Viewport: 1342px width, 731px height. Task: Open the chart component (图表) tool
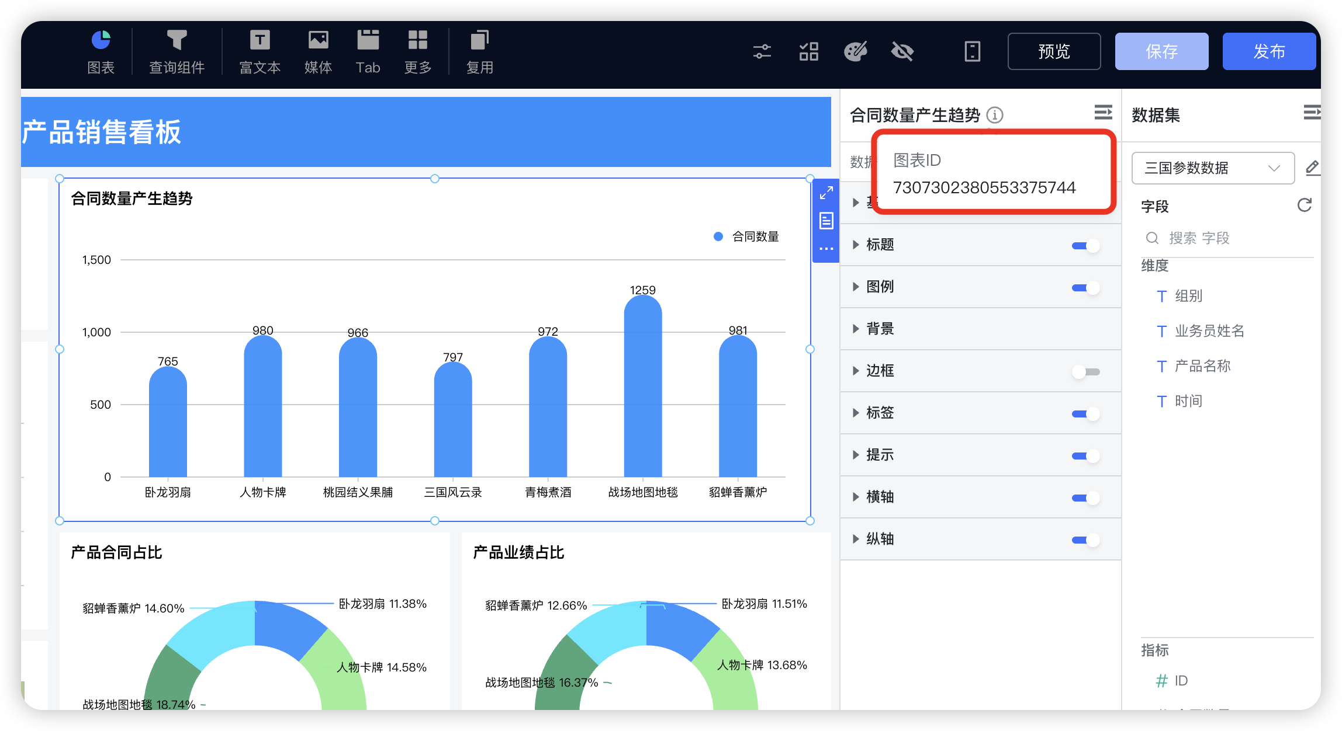101,51
